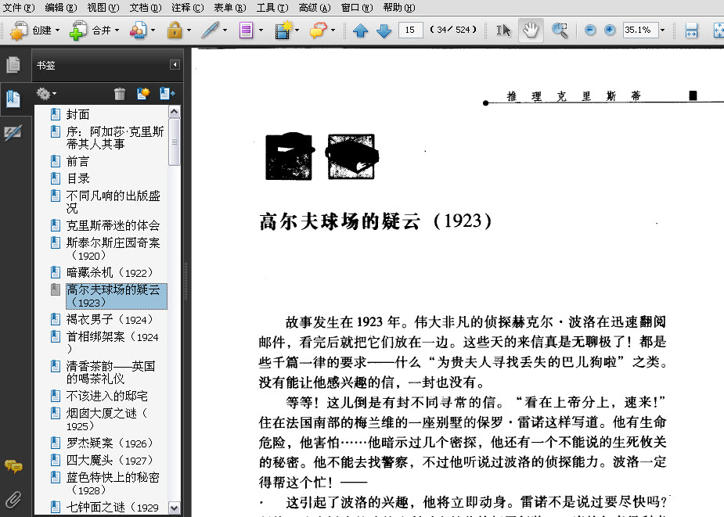Open the attachments paperclip panel
The width and height of the screenshot is (724, 517).
coord(13,500)
